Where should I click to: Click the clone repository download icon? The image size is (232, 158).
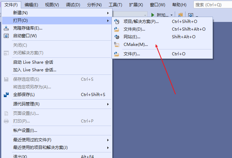[6, 28]
